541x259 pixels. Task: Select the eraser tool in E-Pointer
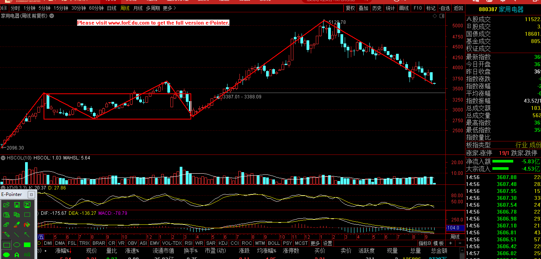click(7, 225)
